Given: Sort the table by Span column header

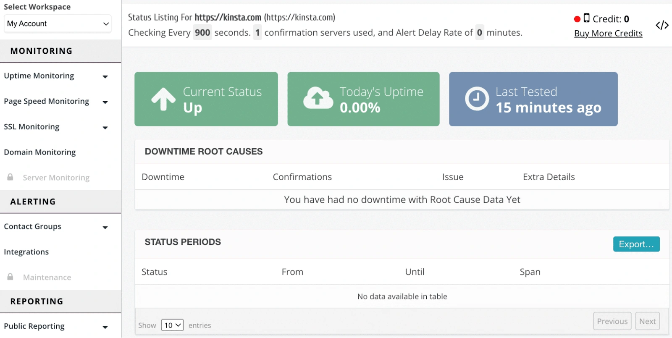Looking at the screenshot, I should [530, 272].
